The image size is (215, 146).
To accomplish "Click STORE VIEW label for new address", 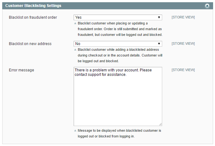I will pyautogui.click(x=183, y=43).
